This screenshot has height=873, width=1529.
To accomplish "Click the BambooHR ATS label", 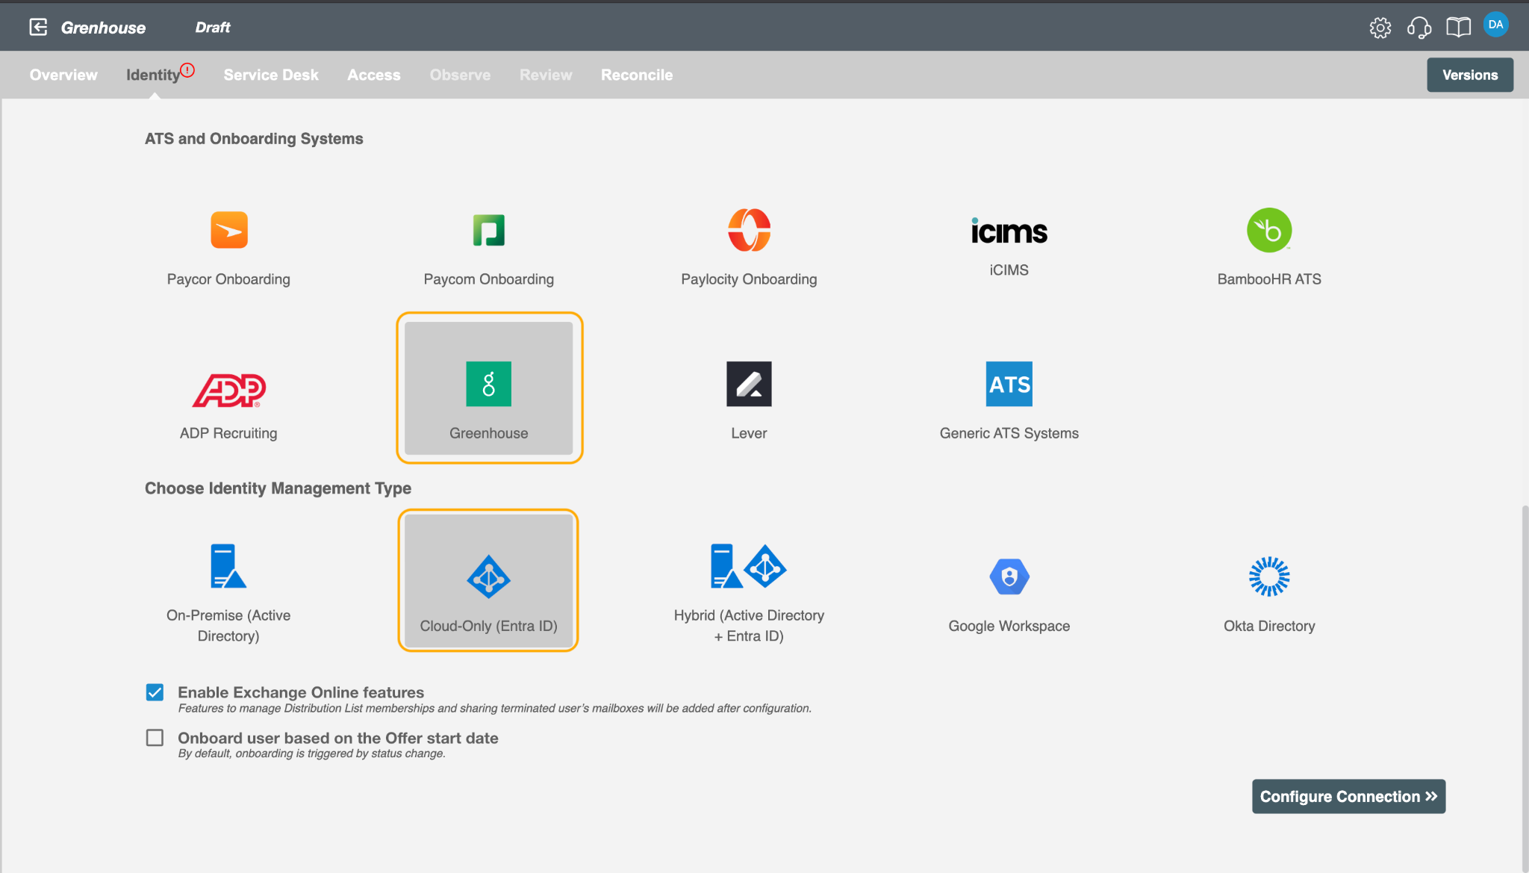I will click(x=1268, y=279).
